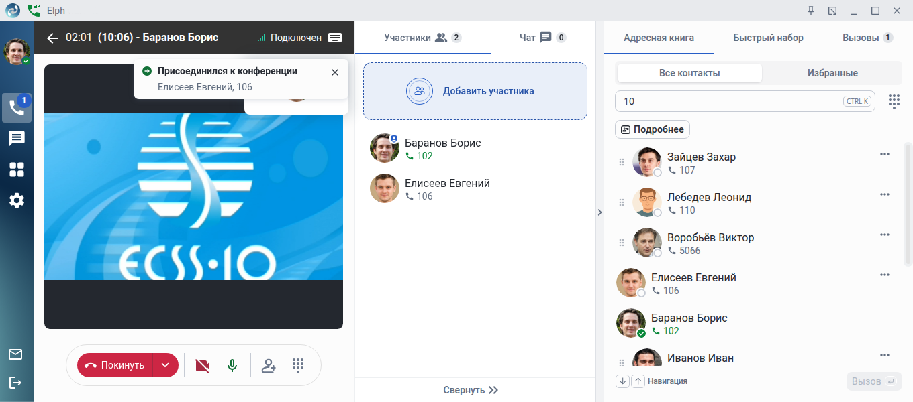
Task: Open more options for Зайцев Захар
Action: pos(885,154)
